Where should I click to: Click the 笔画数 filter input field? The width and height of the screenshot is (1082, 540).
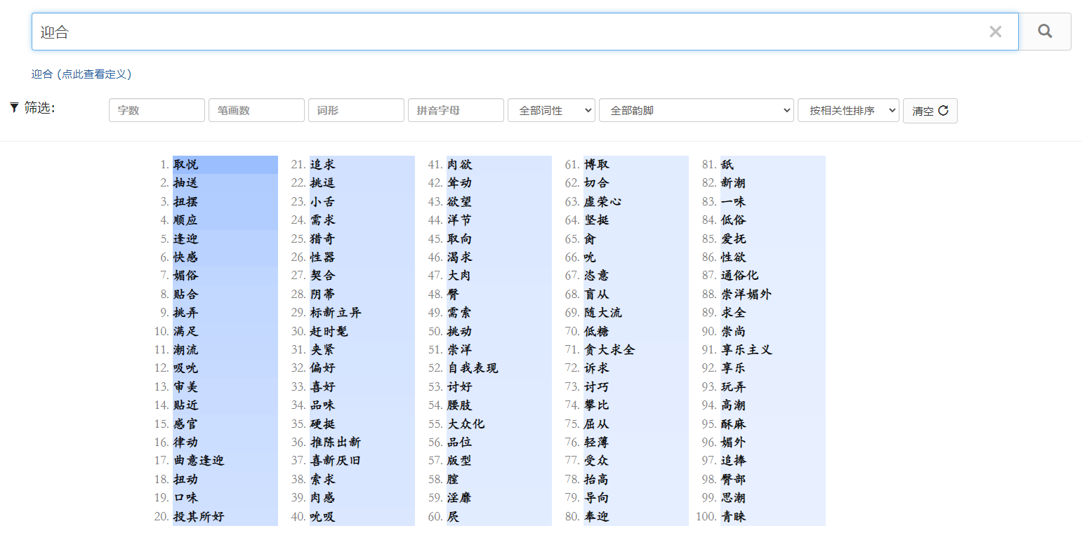click(x=256, y=110)
